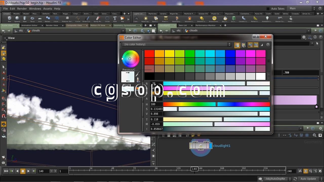Switch to the Take List tab
The image size is (324, 182).
pyautogui.click(x=183, y=25)
